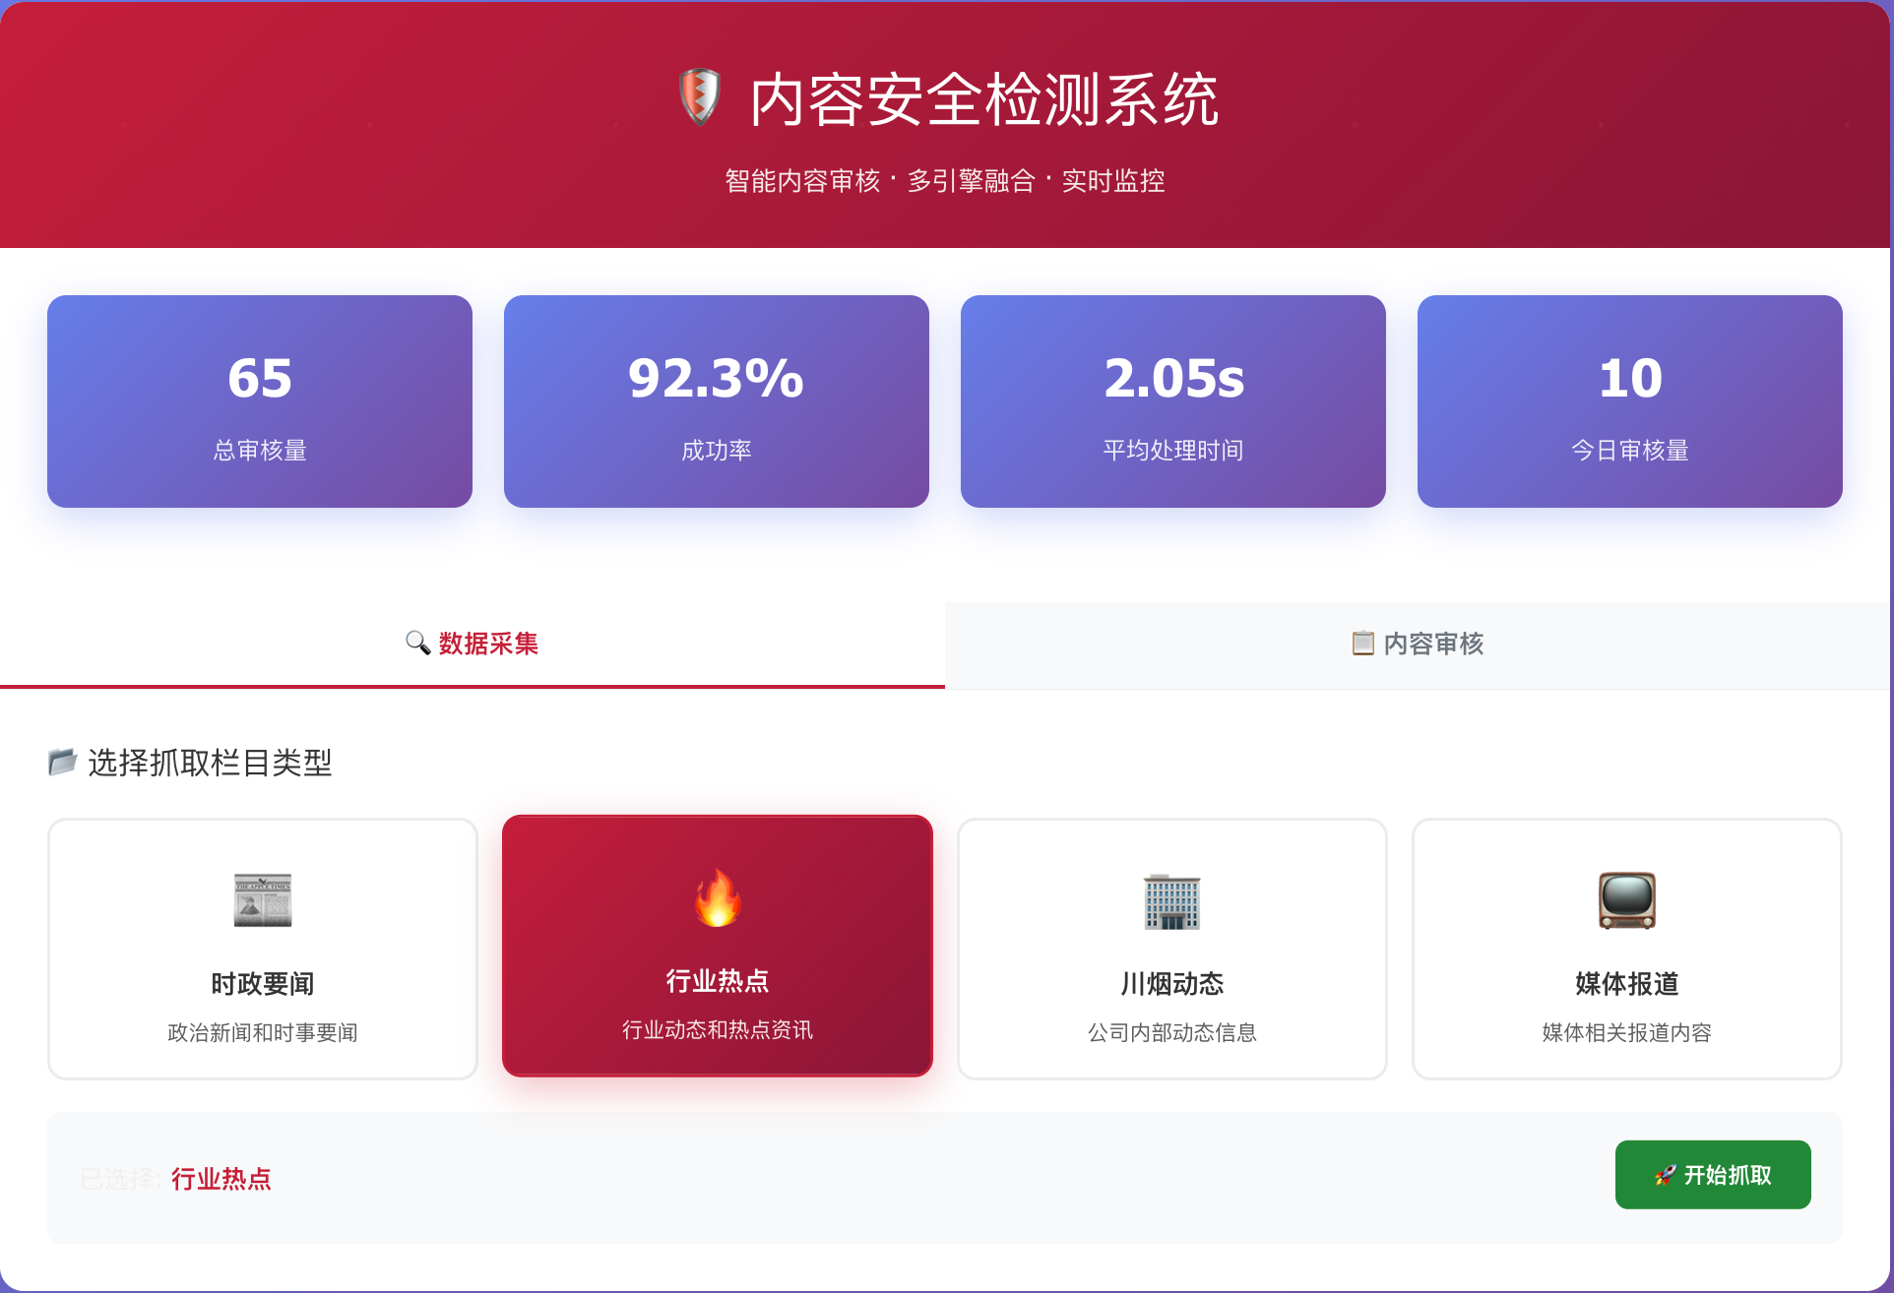1894x1293 pixels.
Task: Click the shield logo icon in header
Action: coord(700,97)
